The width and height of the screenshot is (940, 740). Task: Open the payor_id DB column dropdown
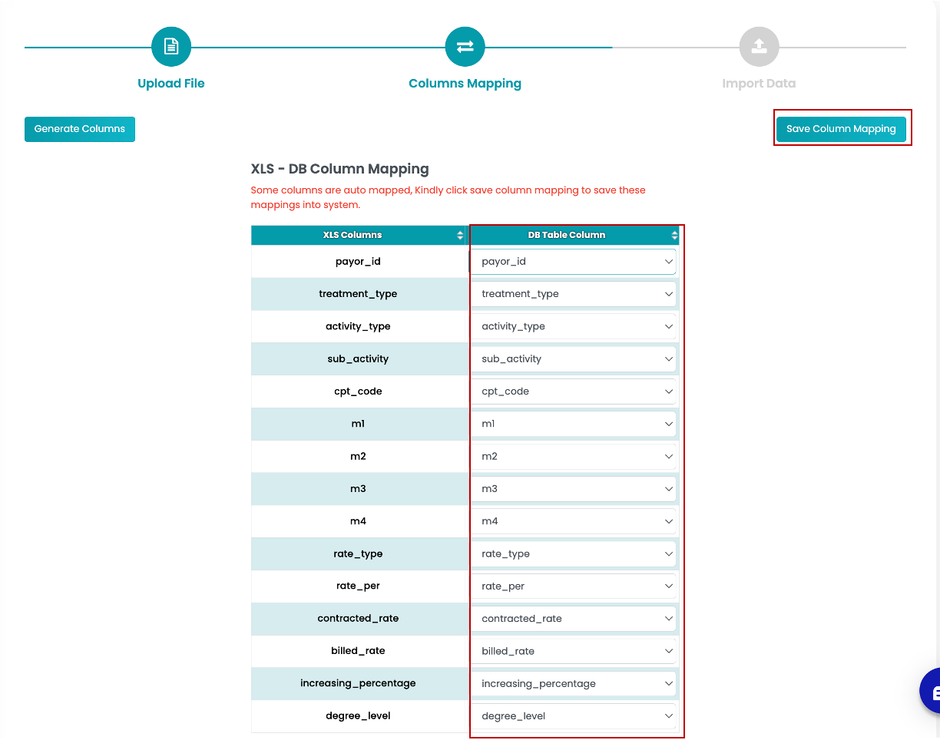[573, 262]
